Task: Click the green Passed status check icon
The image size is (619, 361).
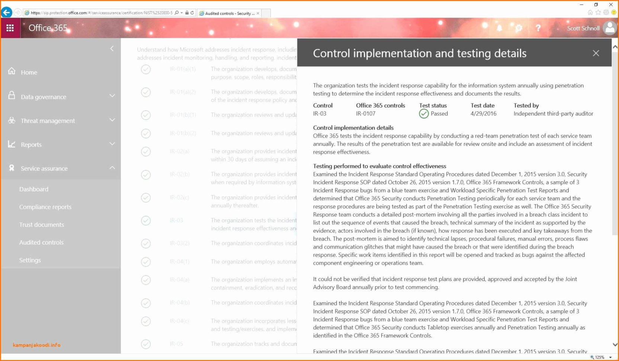Action: 424,114
